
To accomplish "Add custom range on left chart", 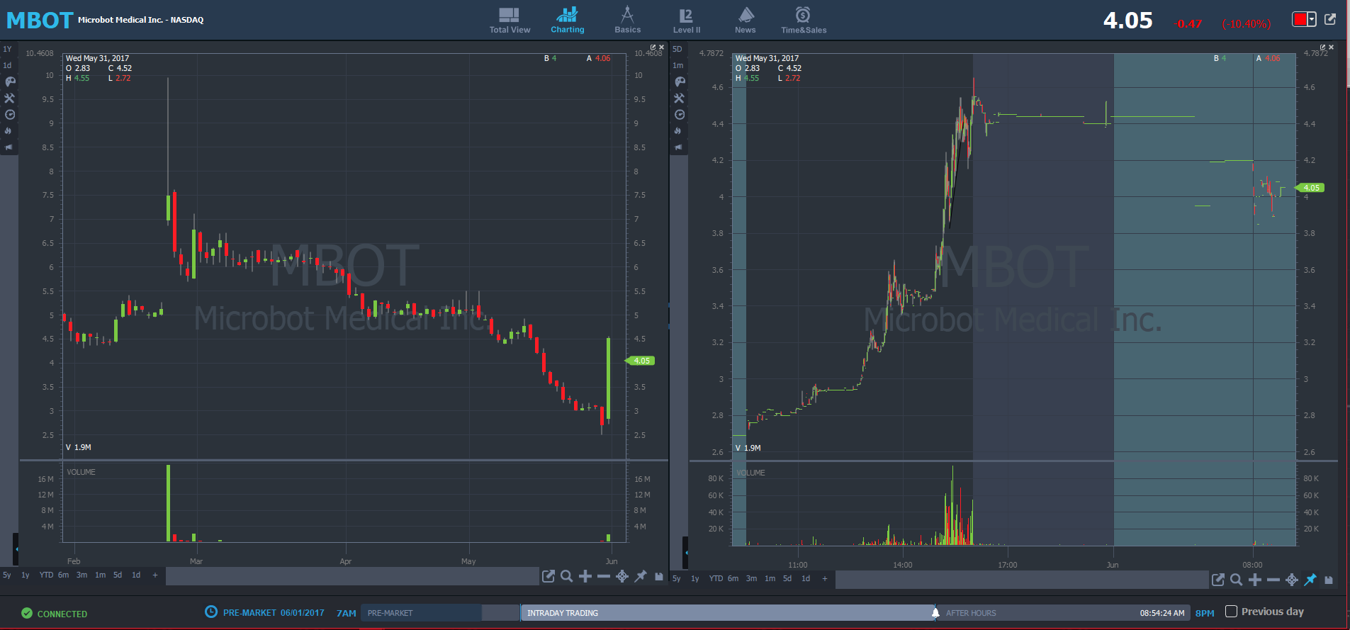I will (155, 575).
